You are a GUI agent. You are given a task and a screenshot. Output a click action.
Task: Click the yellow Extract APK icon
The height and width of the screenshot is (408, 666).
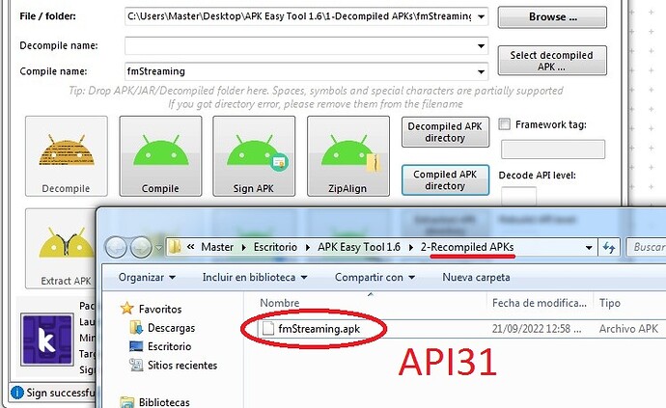pos(67,243)
